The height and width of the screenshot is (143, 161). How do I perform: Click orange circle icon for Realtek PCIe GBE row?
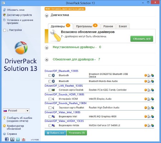pos(146,90)
